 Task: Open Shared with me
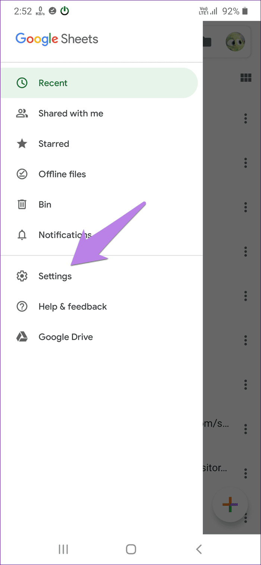101,113
